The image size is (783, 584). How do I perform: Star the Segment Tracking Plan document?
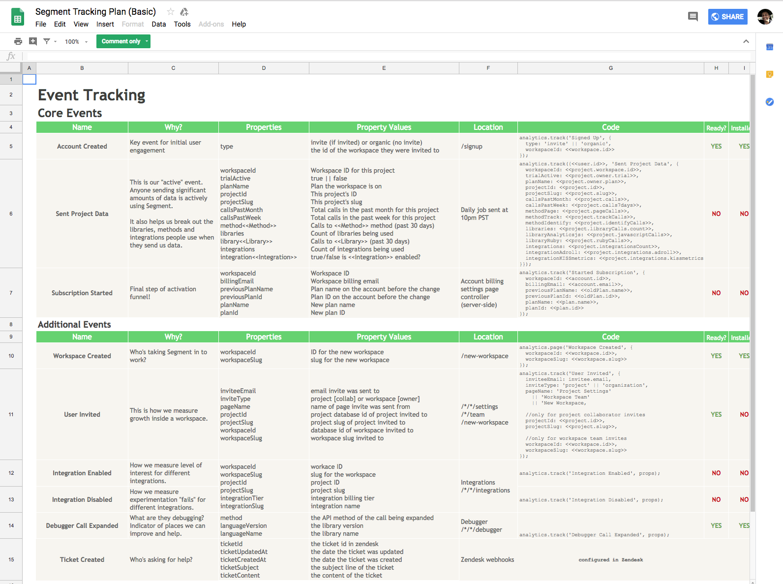click(x=171, y=12)
